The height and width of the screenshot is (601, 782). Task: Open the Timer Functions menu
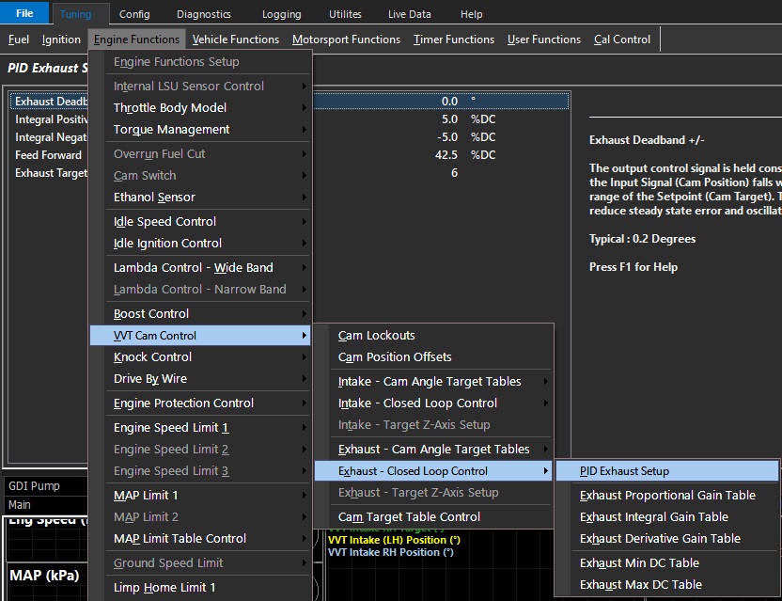(454, 40)
